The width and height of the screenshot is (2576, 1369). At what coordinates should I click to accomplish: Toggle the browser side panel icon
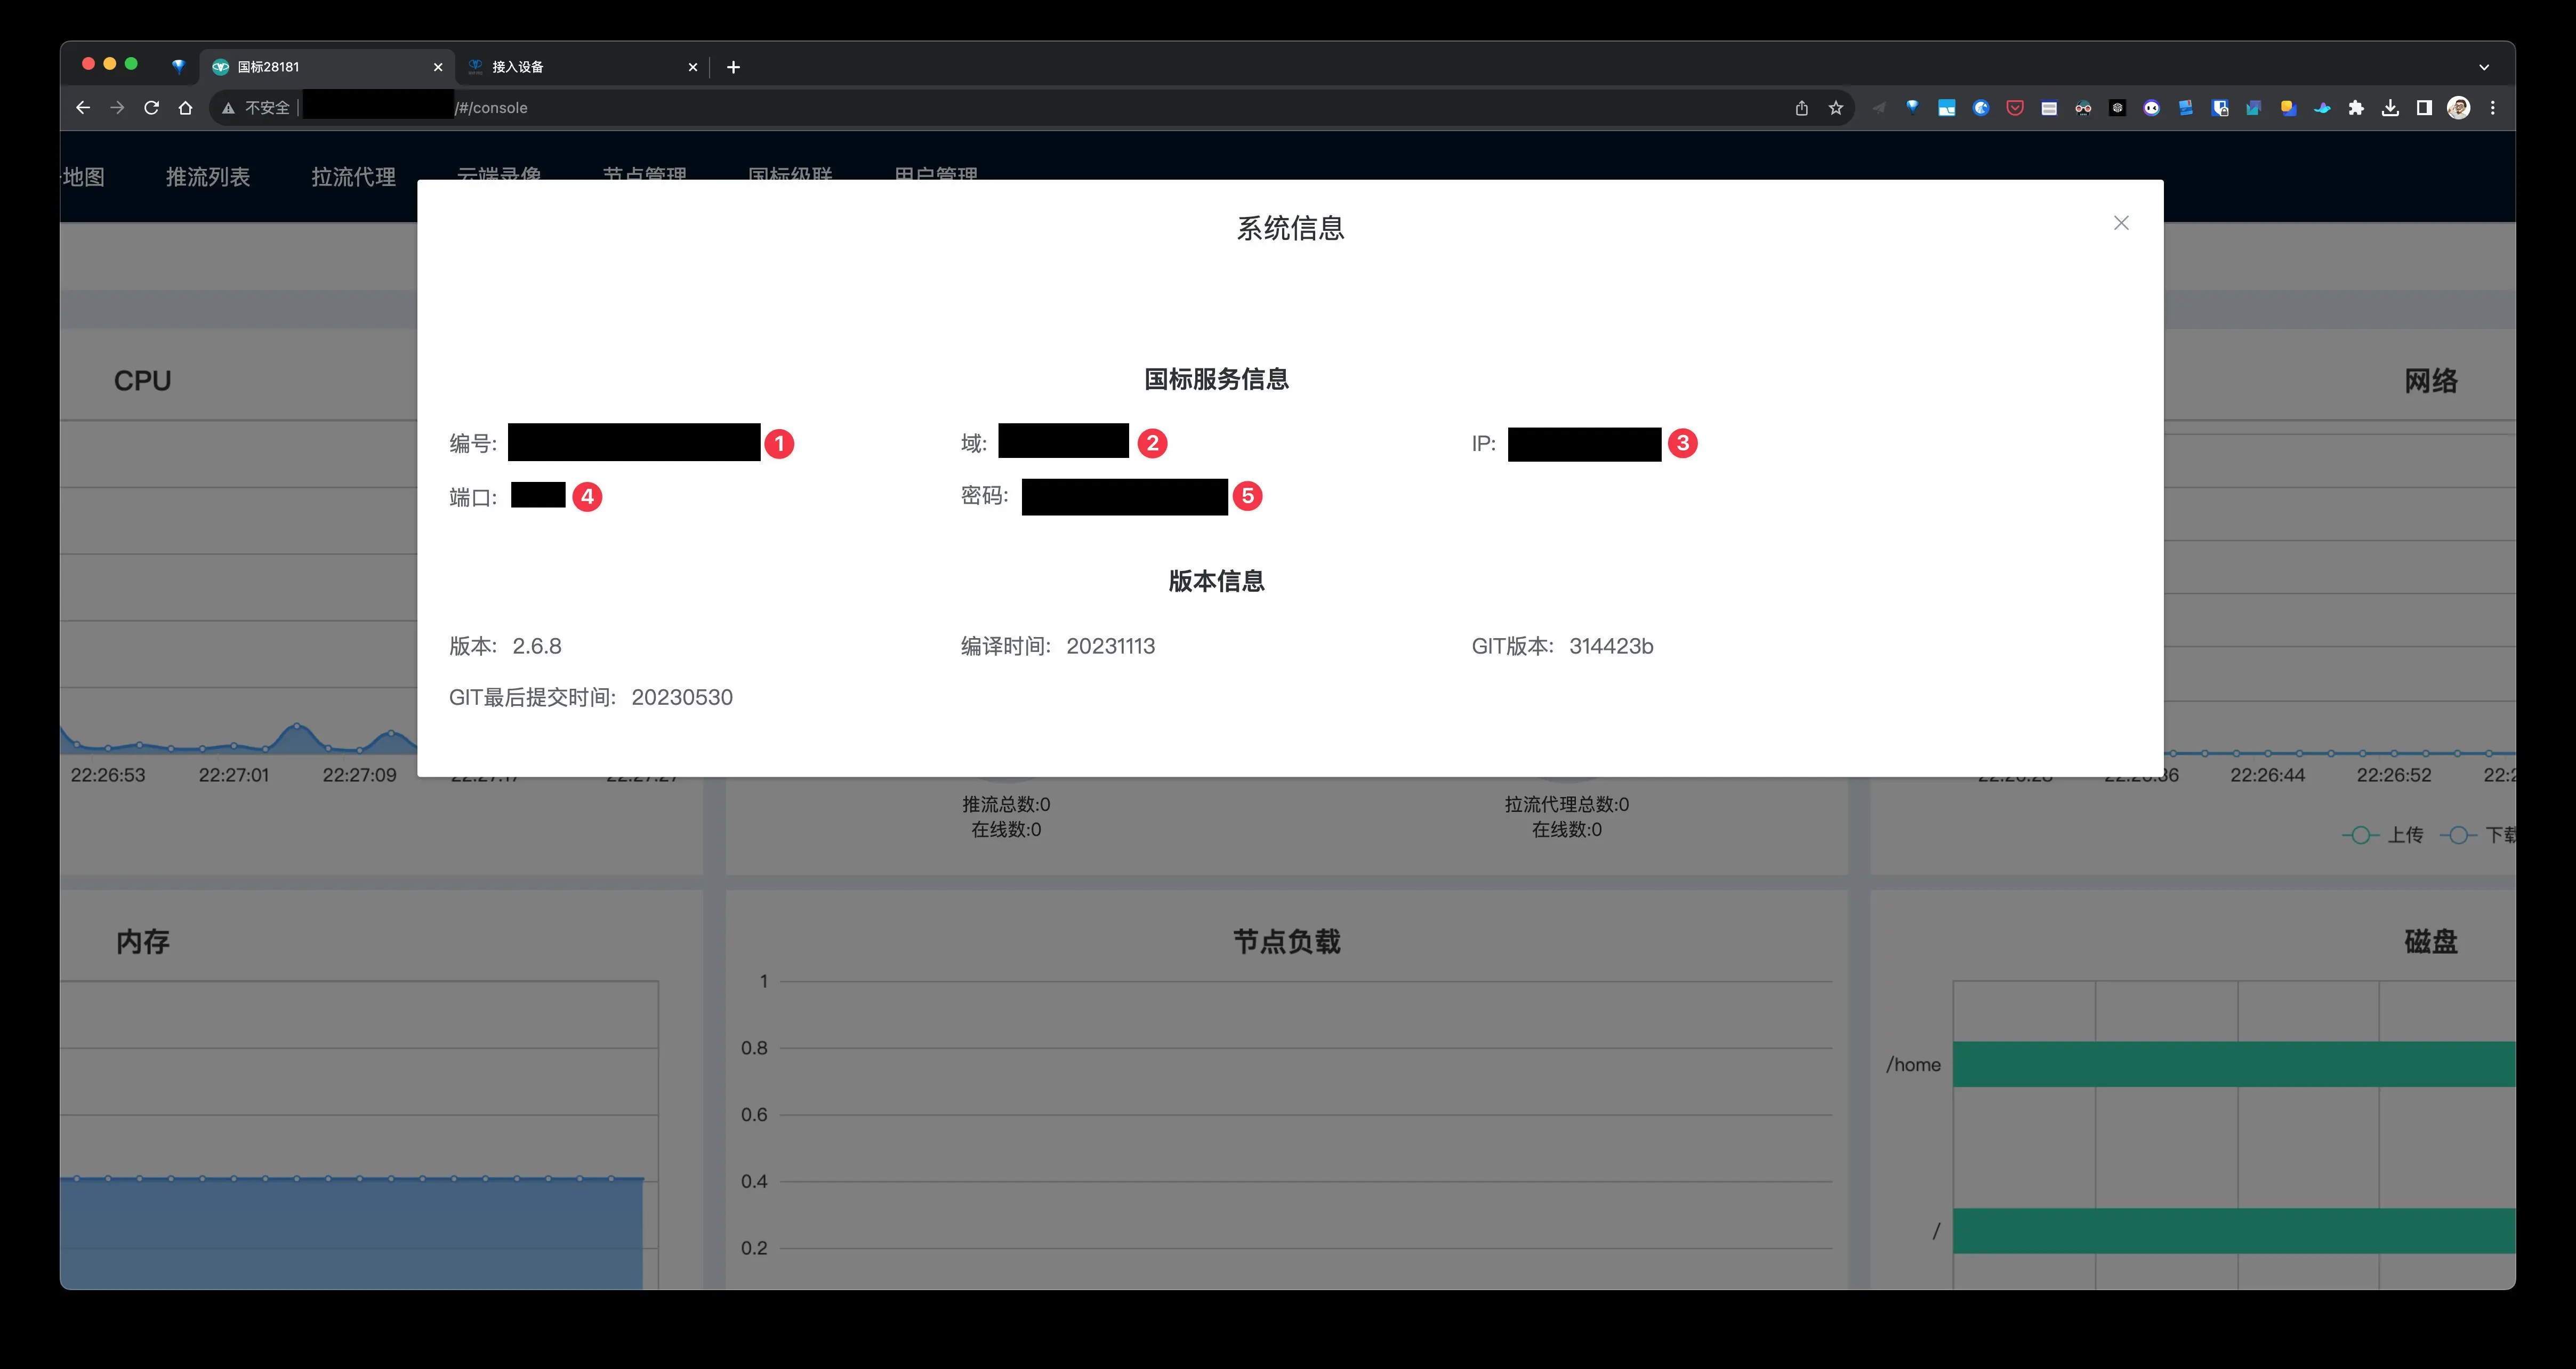pos(2424,108)
